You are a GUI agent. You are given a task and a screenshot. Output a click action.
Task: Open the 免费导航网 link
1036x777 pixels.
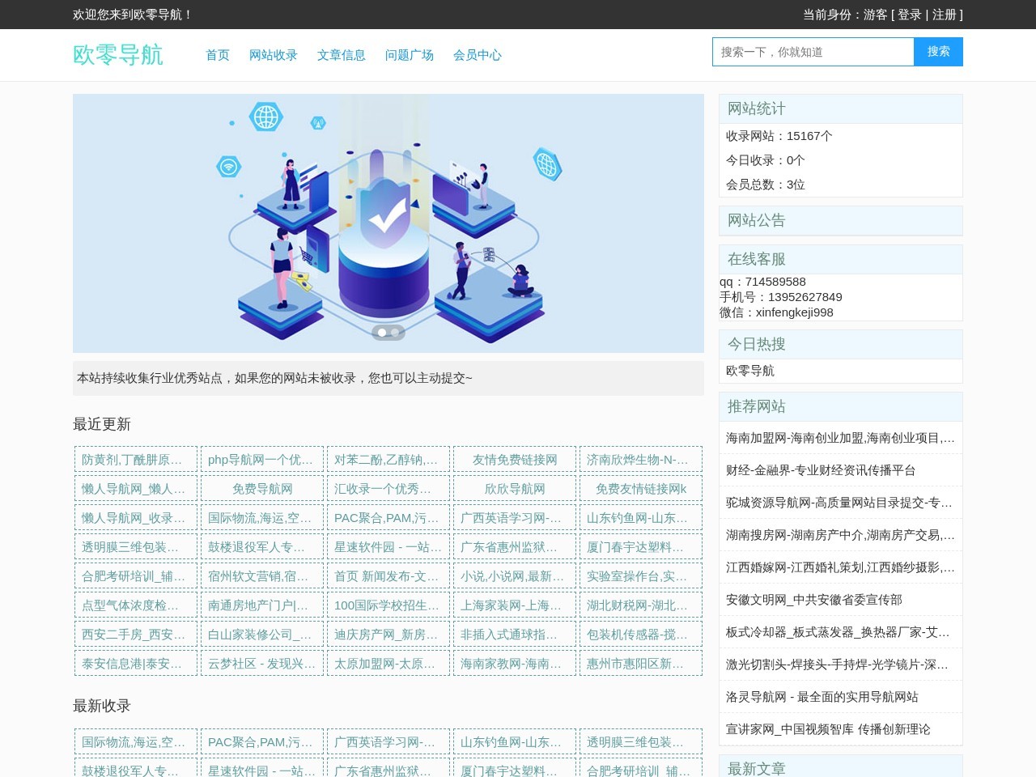pos(262,489)
